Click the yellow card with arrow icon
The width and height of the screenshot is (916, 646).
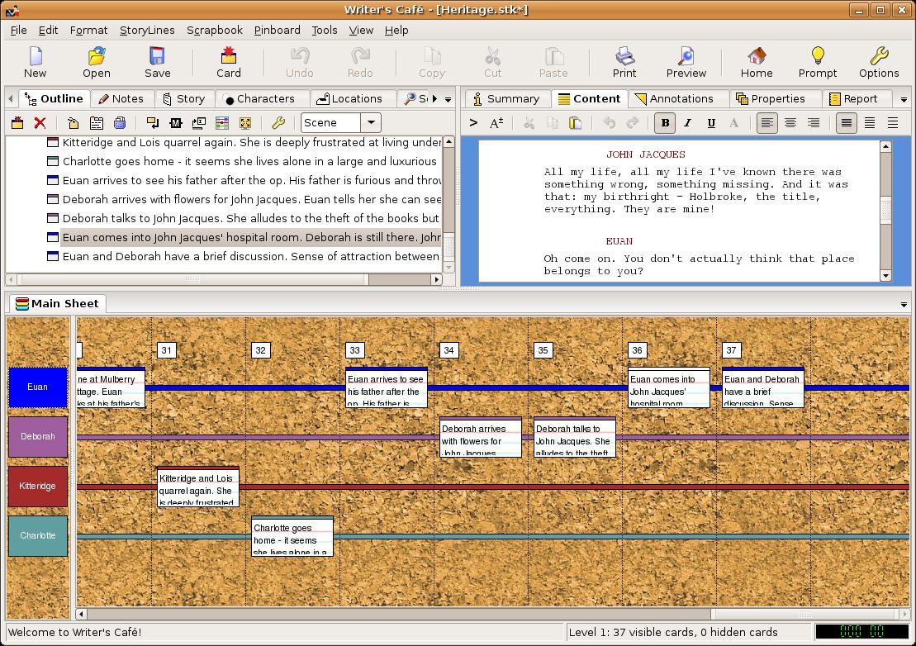(x=153, y=122)
